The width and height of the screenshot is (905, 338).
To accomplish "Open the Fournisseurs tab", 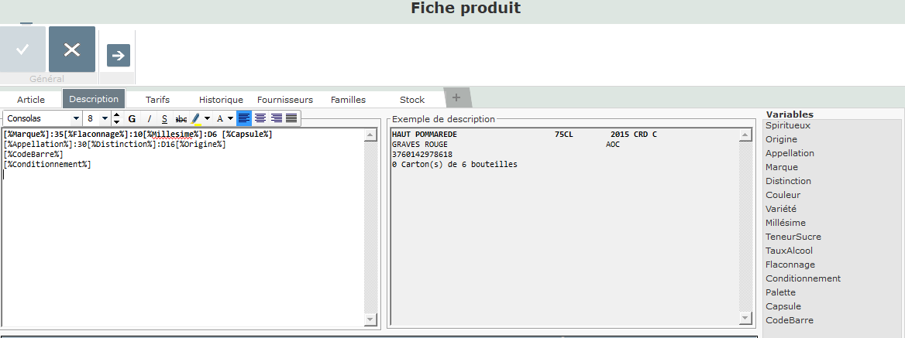I will [285, 100].
